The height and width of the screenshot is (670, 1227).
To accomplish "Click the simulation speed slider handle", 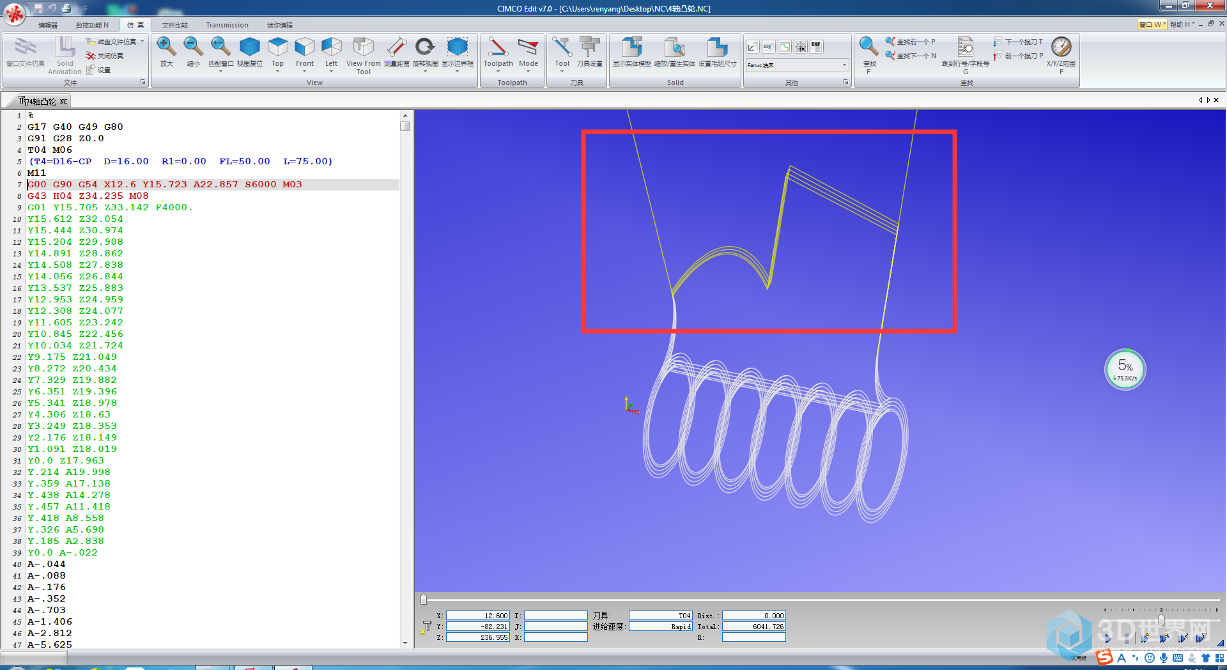I will [x=1161, y=619].
